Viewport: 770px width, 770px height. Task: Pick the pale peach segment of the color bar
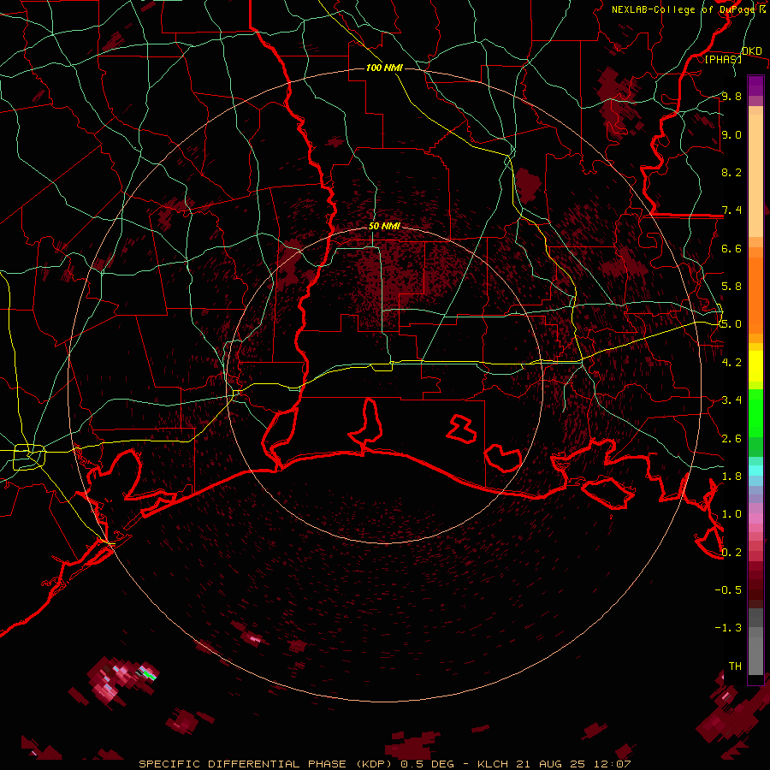click(755, 175)
